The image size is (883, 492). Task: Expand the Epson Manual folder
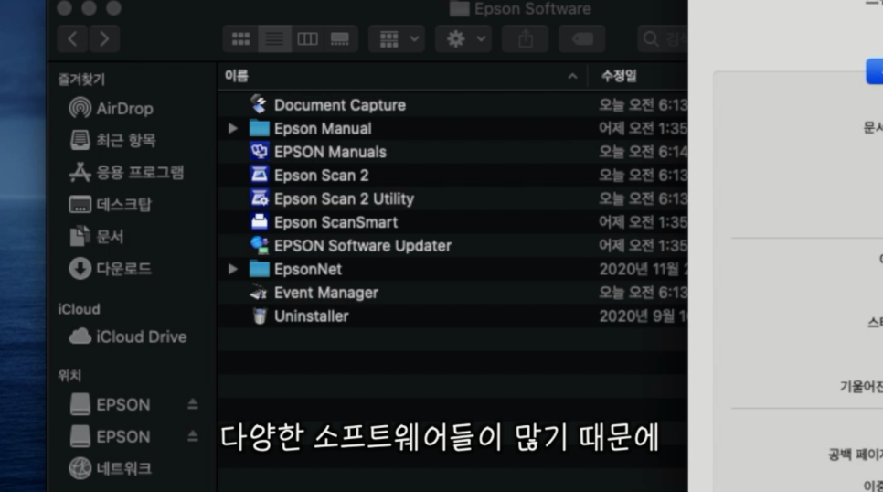coord(234,129)
